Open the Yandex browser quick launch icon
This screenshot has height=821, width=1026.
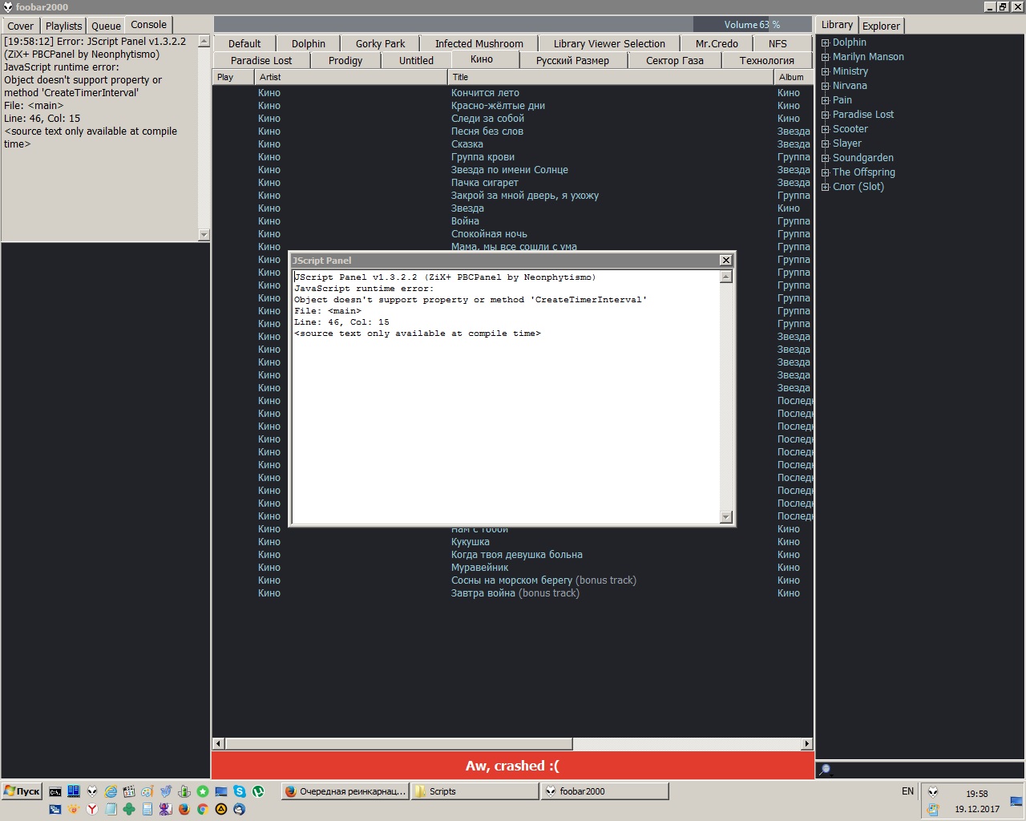click(x=92, y=809)
